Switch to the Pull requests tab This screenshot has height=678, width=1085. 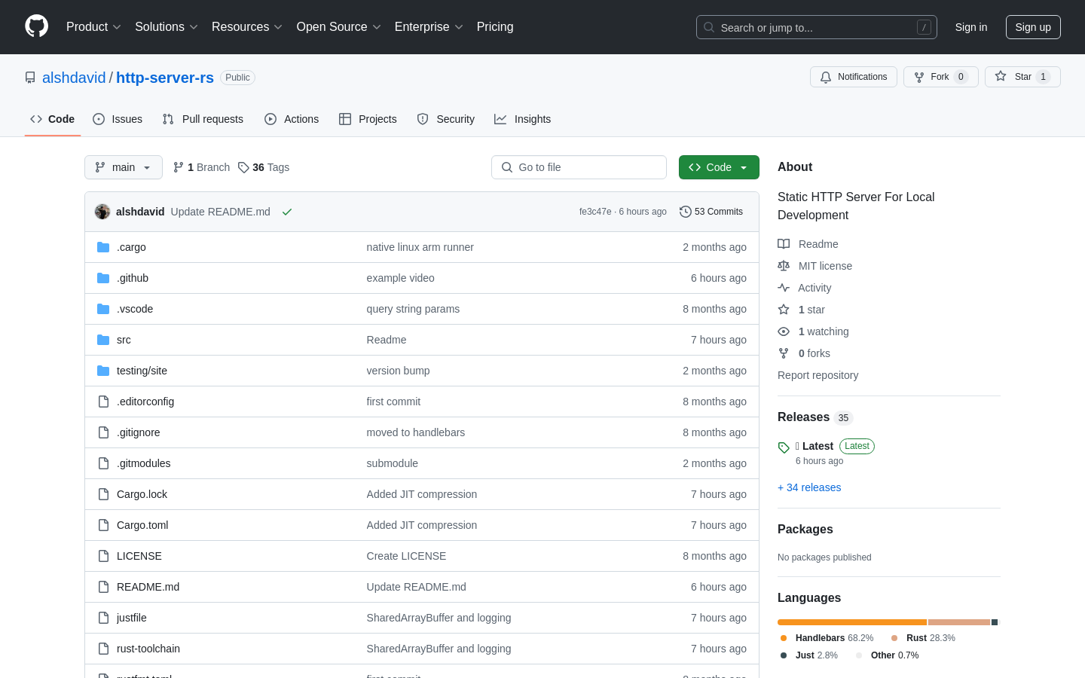coord(203,119)
